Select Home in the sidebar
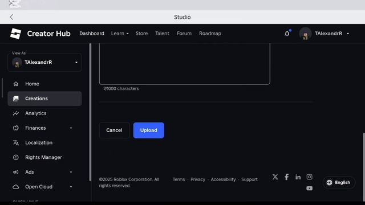The width and height of the screenshot is (365, 205). pyautogui.click(x=44, y=84)
